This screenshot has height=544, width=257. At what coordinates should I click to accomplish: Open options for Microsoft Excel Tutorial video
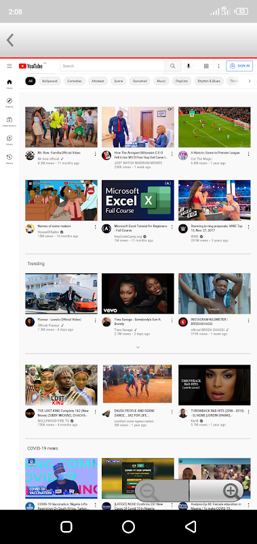172,227
